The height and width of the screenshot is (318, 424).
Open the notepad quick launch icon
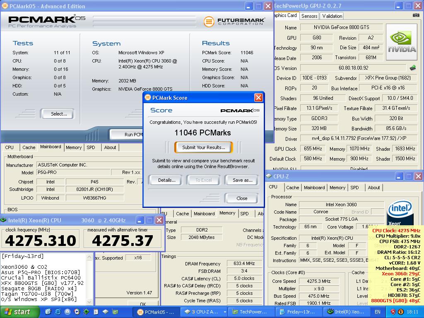[x=96, y=312]
